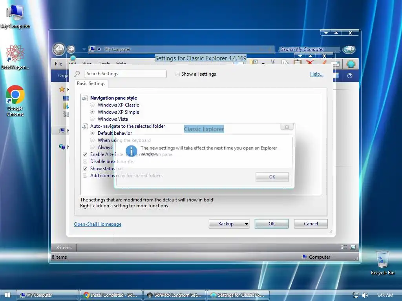The height and width of the screenshot is (301, 402).
Task: Open Google Chrome desktop shortcut
Action: (x=15, y=101)
